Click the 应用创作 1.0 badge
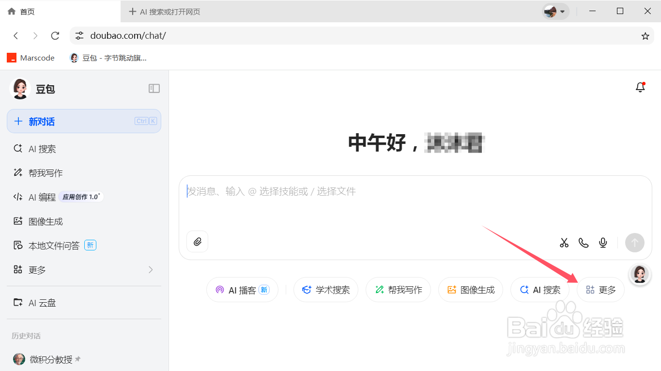661x371 pixels. [81, 197]
